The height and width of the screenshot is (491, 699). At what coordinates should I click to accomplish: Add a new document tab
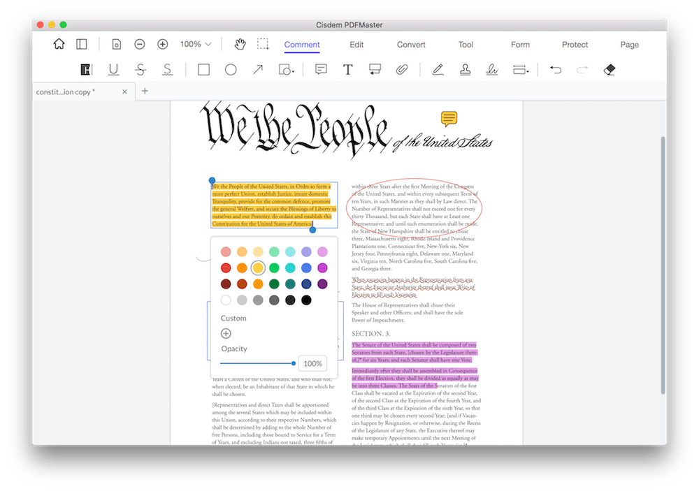(145, 91)
